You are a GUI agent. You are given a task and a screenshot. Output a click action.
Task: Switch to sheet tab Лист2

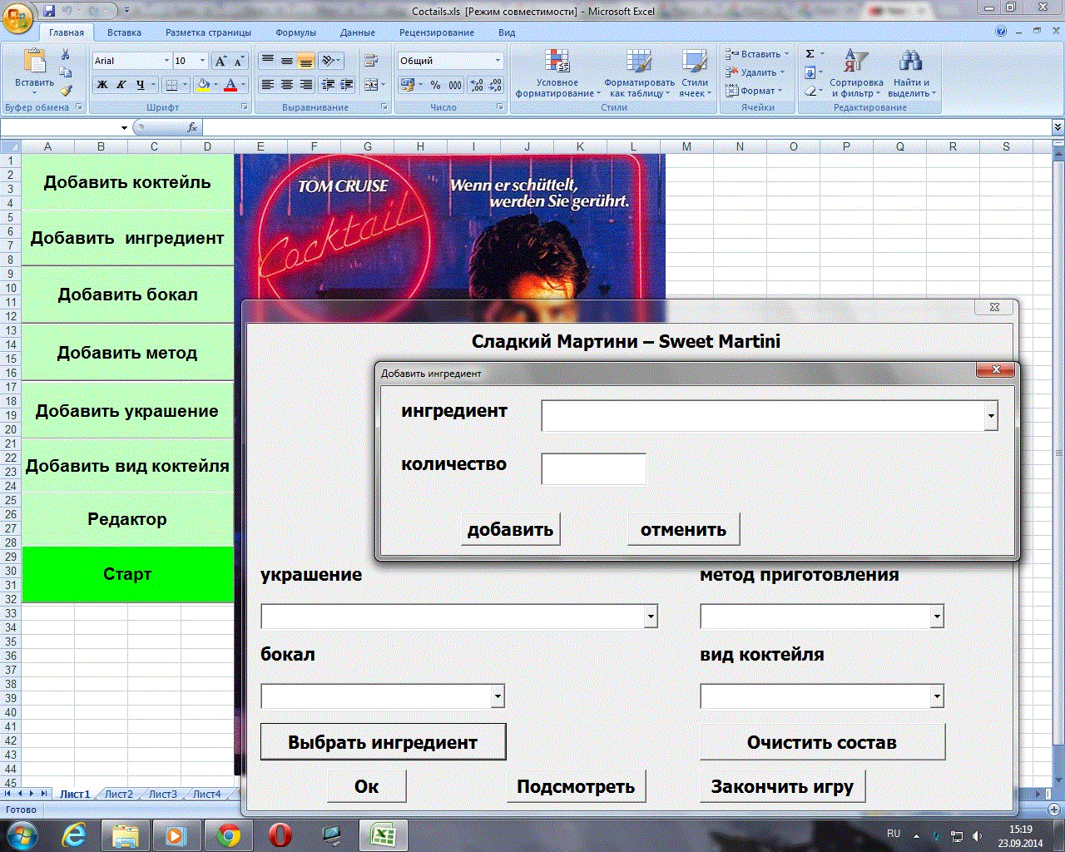coord(119,794)
